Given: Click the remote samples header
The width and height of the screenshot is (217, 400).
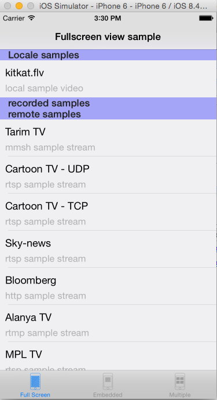Looking at the screenshot, I should click(45, 114).
